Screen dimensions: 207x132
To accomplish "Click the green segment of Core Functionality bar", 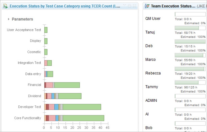I will click(83, 118).
